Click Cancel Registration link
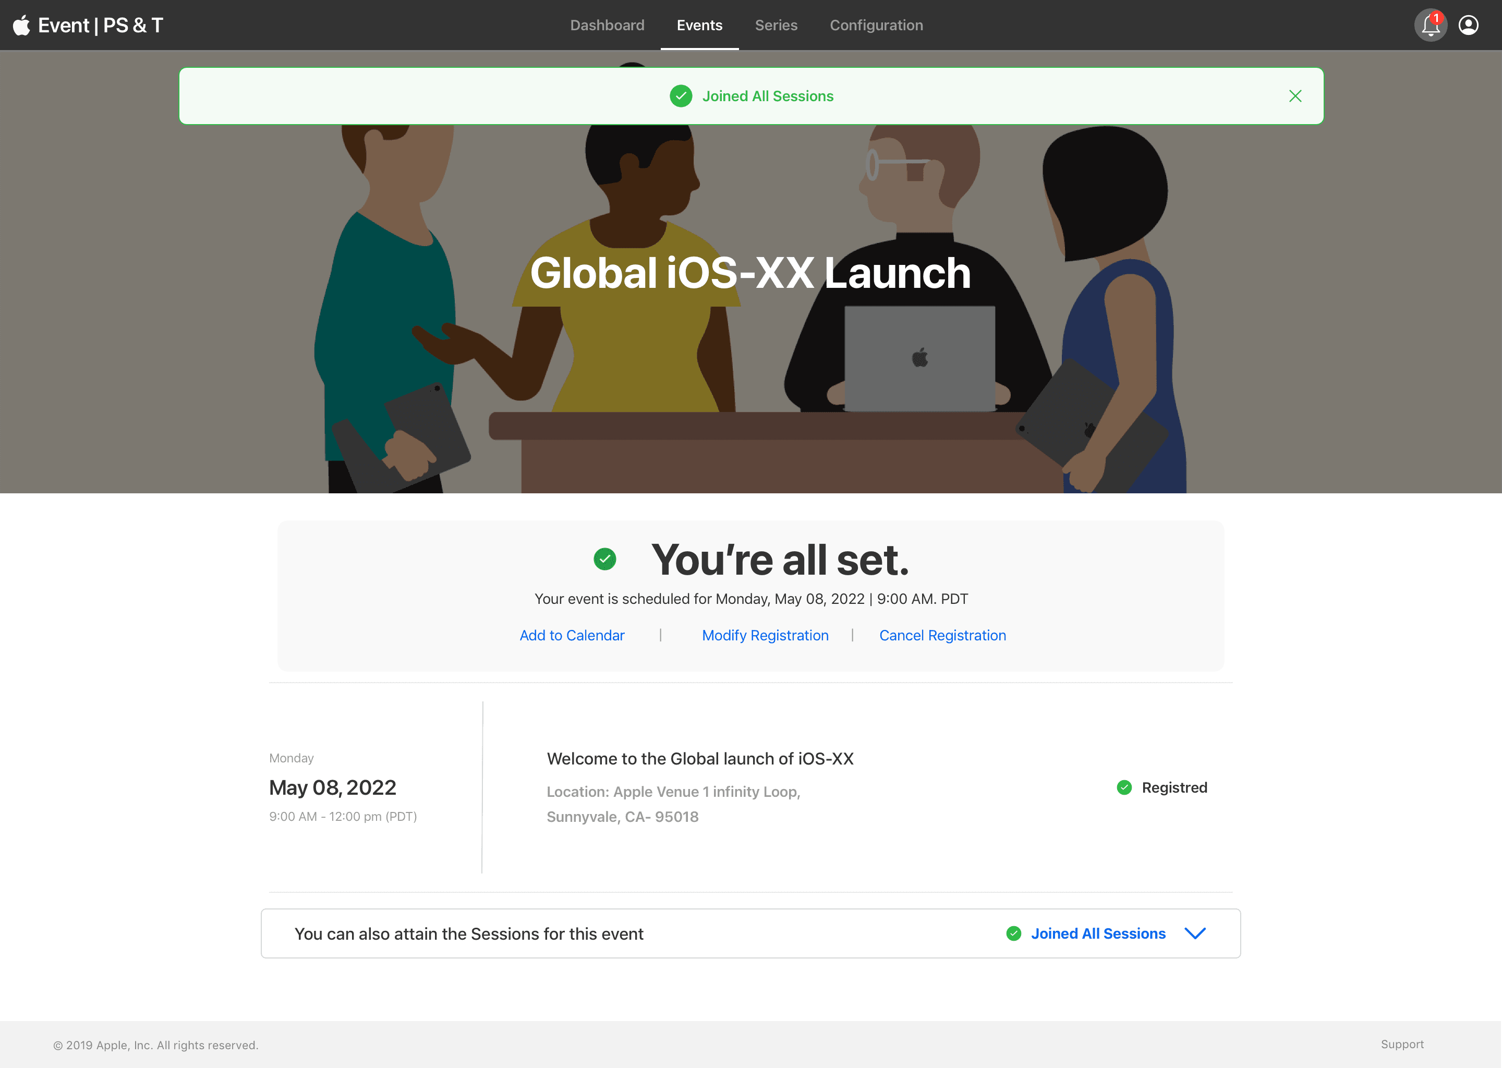1502x1068 pixels. click(x=942, y=635)
